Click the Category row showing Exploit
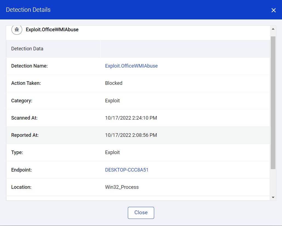282x226 pixels. [112, 100]
